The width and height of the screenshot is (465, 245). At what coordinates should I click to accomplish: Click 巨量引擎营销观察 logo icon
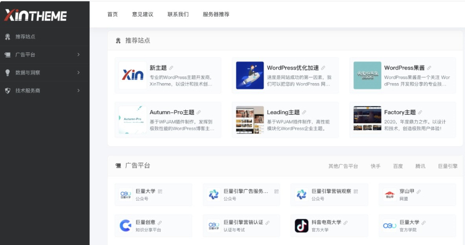302,195
